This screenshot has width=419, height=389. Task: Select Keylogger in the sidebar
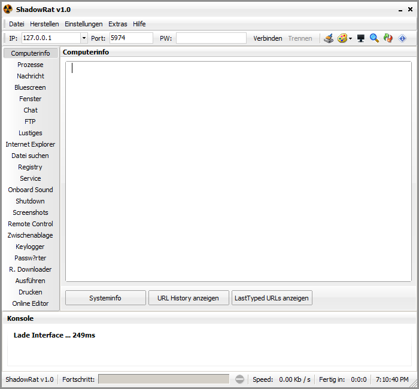tap(30, 247)
